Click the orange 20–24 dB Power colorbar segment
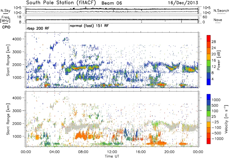 [209, 51]
